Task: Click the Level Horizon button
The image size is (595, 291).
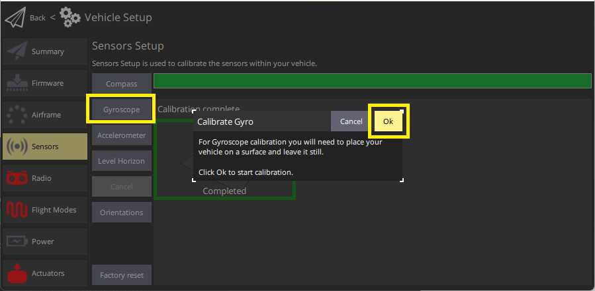Action: [x=121, y=161]
